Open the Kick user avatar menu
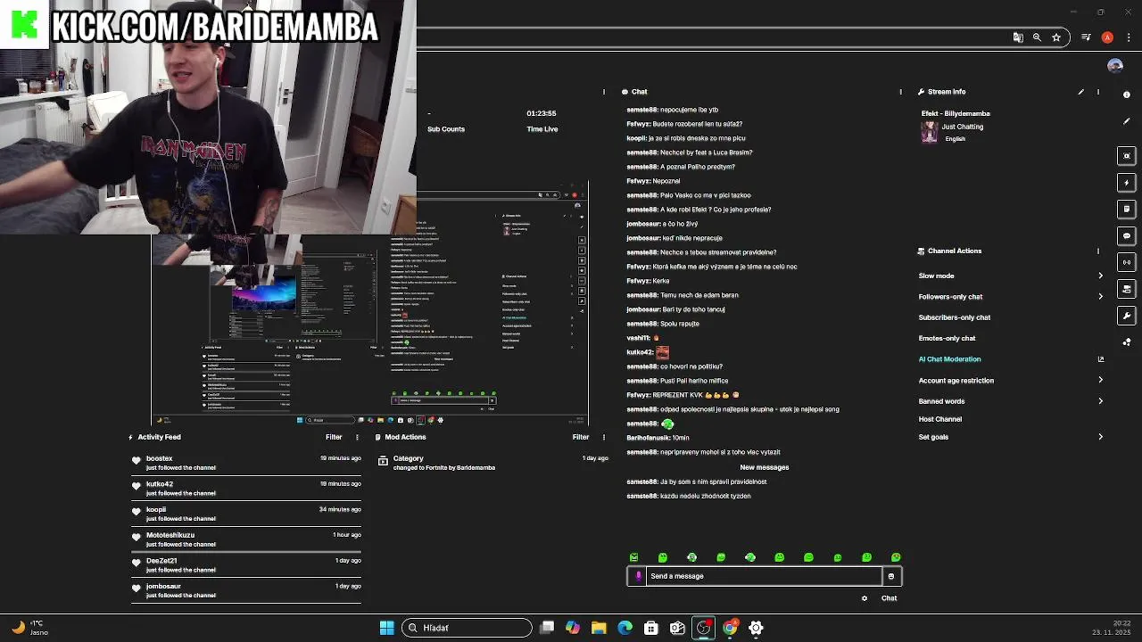This screenshot has height=642, width=1142. (1114, 65)
